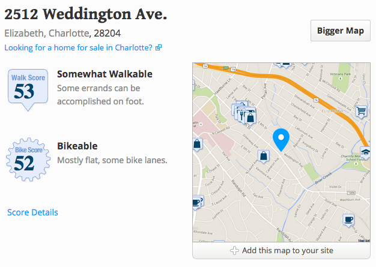Click the clustered restaurant and shopping markers
This screenshot has width=376, height=267.
coord(244,112)
